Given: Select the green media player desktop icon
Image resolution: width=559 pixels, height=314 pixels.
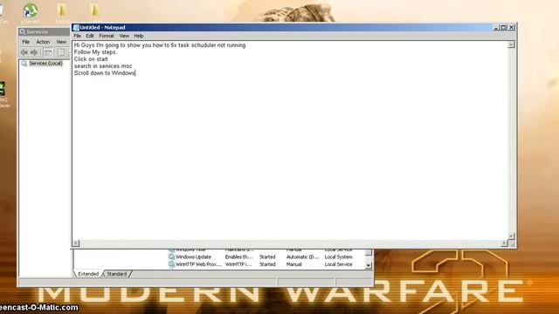Looking at the screenshot, I should (2, 88).
